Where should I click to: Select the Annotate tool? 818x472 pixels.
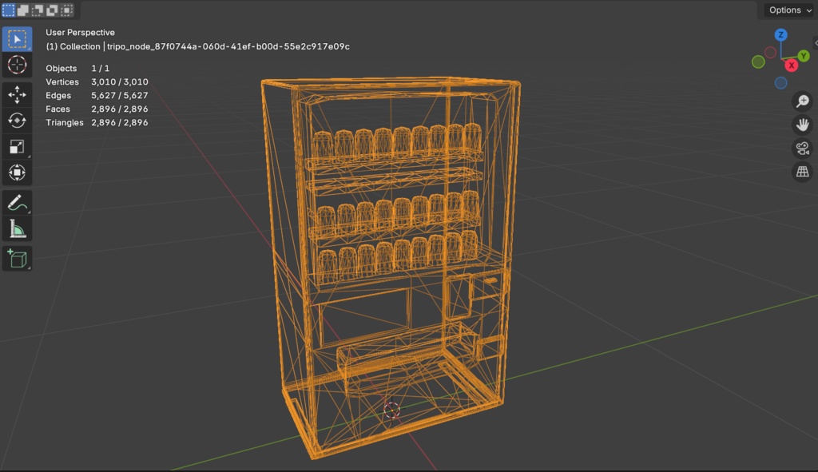16,203
